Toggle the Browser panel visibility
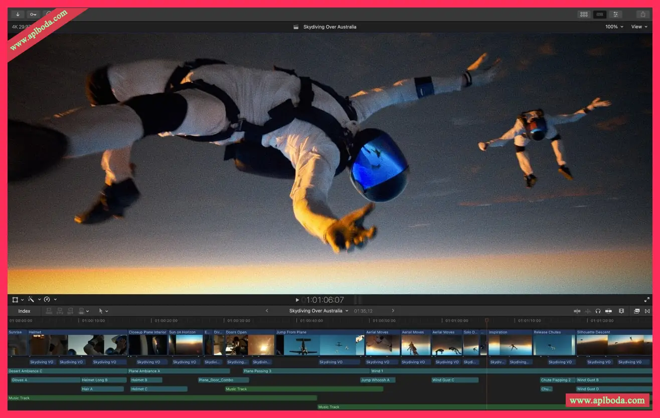The height and width of the screenshot is (418, 660). pyautogui.click(x=583, y=14)
